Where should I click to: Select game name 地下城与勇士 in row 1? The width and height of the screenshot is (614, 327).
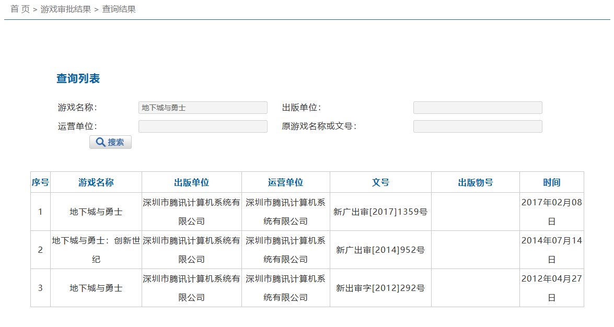coord(96,212)
